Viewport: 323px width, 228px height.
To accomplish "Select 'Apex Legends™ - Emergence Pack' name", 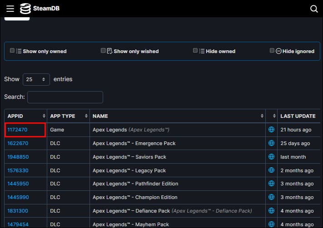I will pos(134,143).
